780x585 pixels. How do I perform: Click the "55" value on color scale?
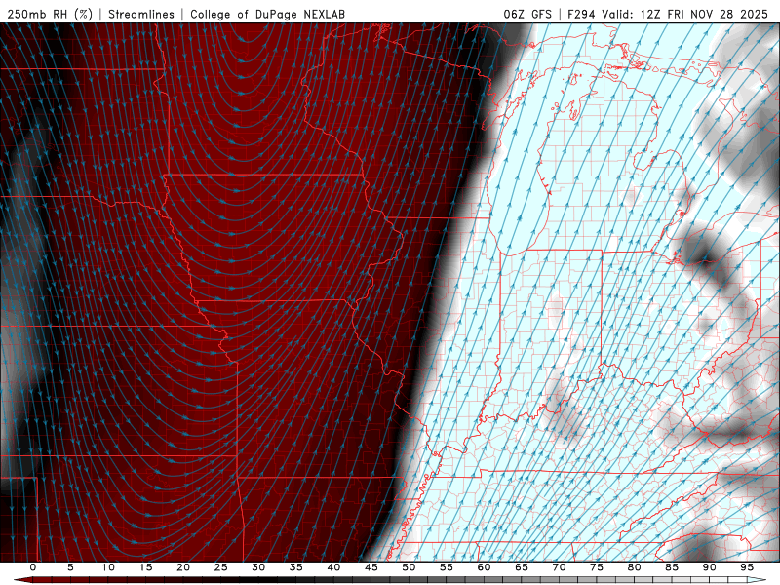pos(447,567)
